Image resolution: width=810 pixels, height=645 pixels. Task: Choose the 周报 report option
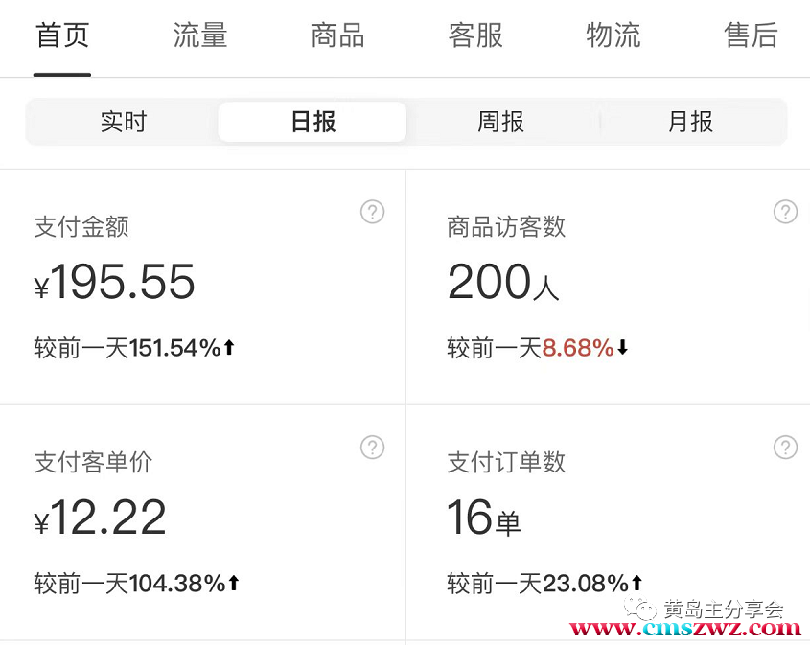501,123
